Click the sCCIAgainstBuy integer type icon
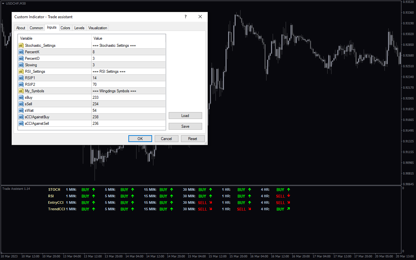This screenshot has height=260, width=416. click(x=21, y=117)
